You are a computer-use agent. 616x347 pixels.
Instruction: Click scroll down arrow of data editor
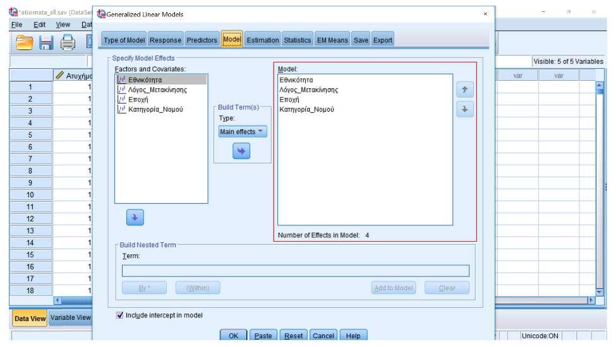pyautogui.click(x=600, y=291)
